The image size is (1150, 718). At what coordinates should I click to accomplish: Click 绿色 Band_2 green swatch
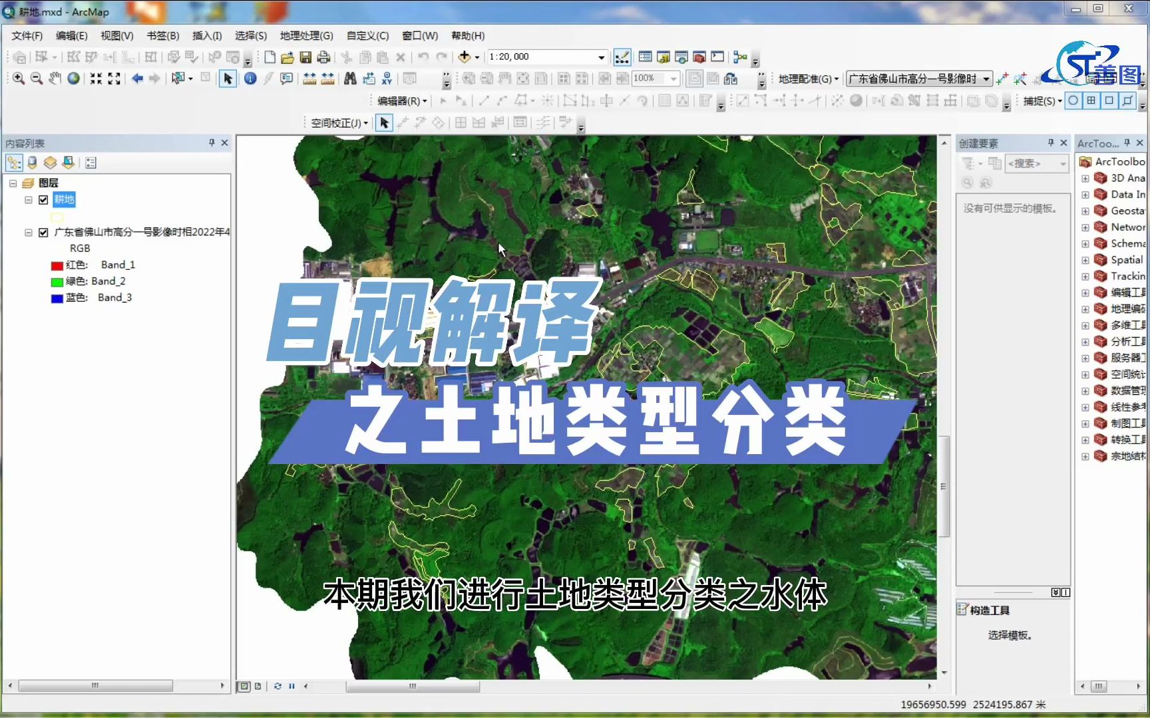(x=57, y=282)
